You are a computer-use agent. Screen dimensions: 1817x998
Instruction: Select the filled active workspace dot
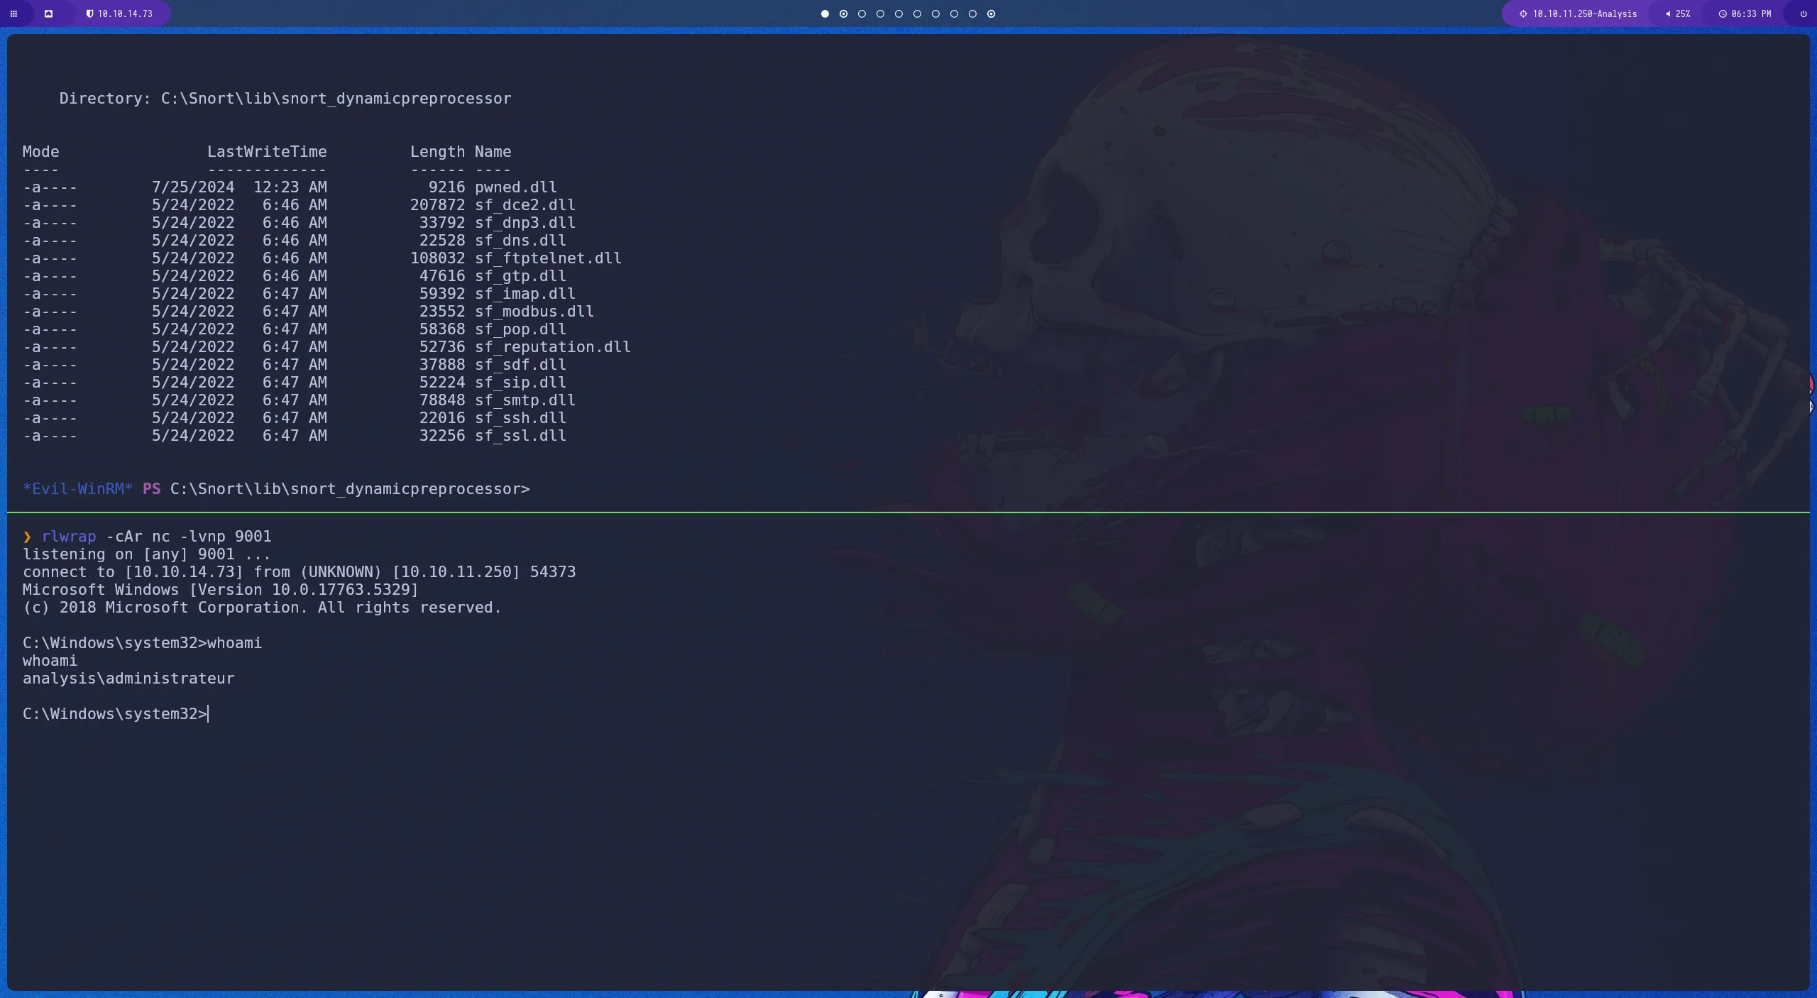824,13
